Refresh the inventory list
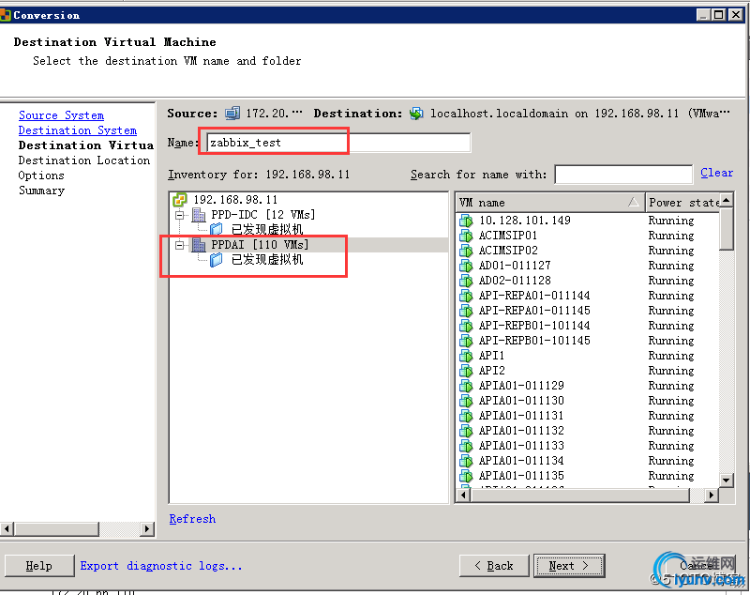Image resolution: width=750 pixels, height=595 pixels. coord(192,519)
